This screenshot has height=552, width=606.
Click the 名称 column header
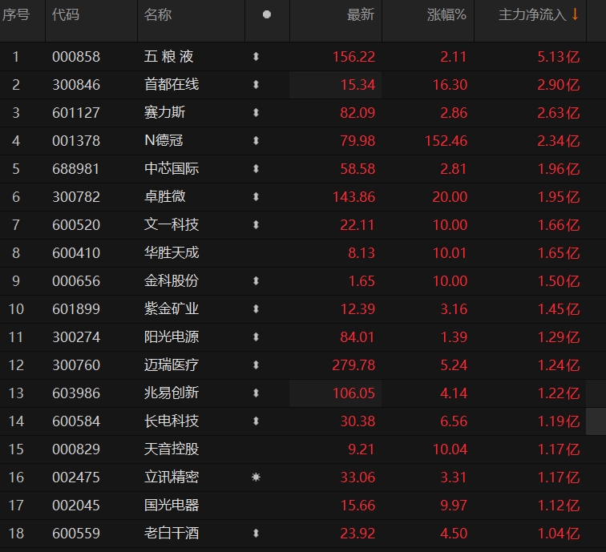click(158, 15)
